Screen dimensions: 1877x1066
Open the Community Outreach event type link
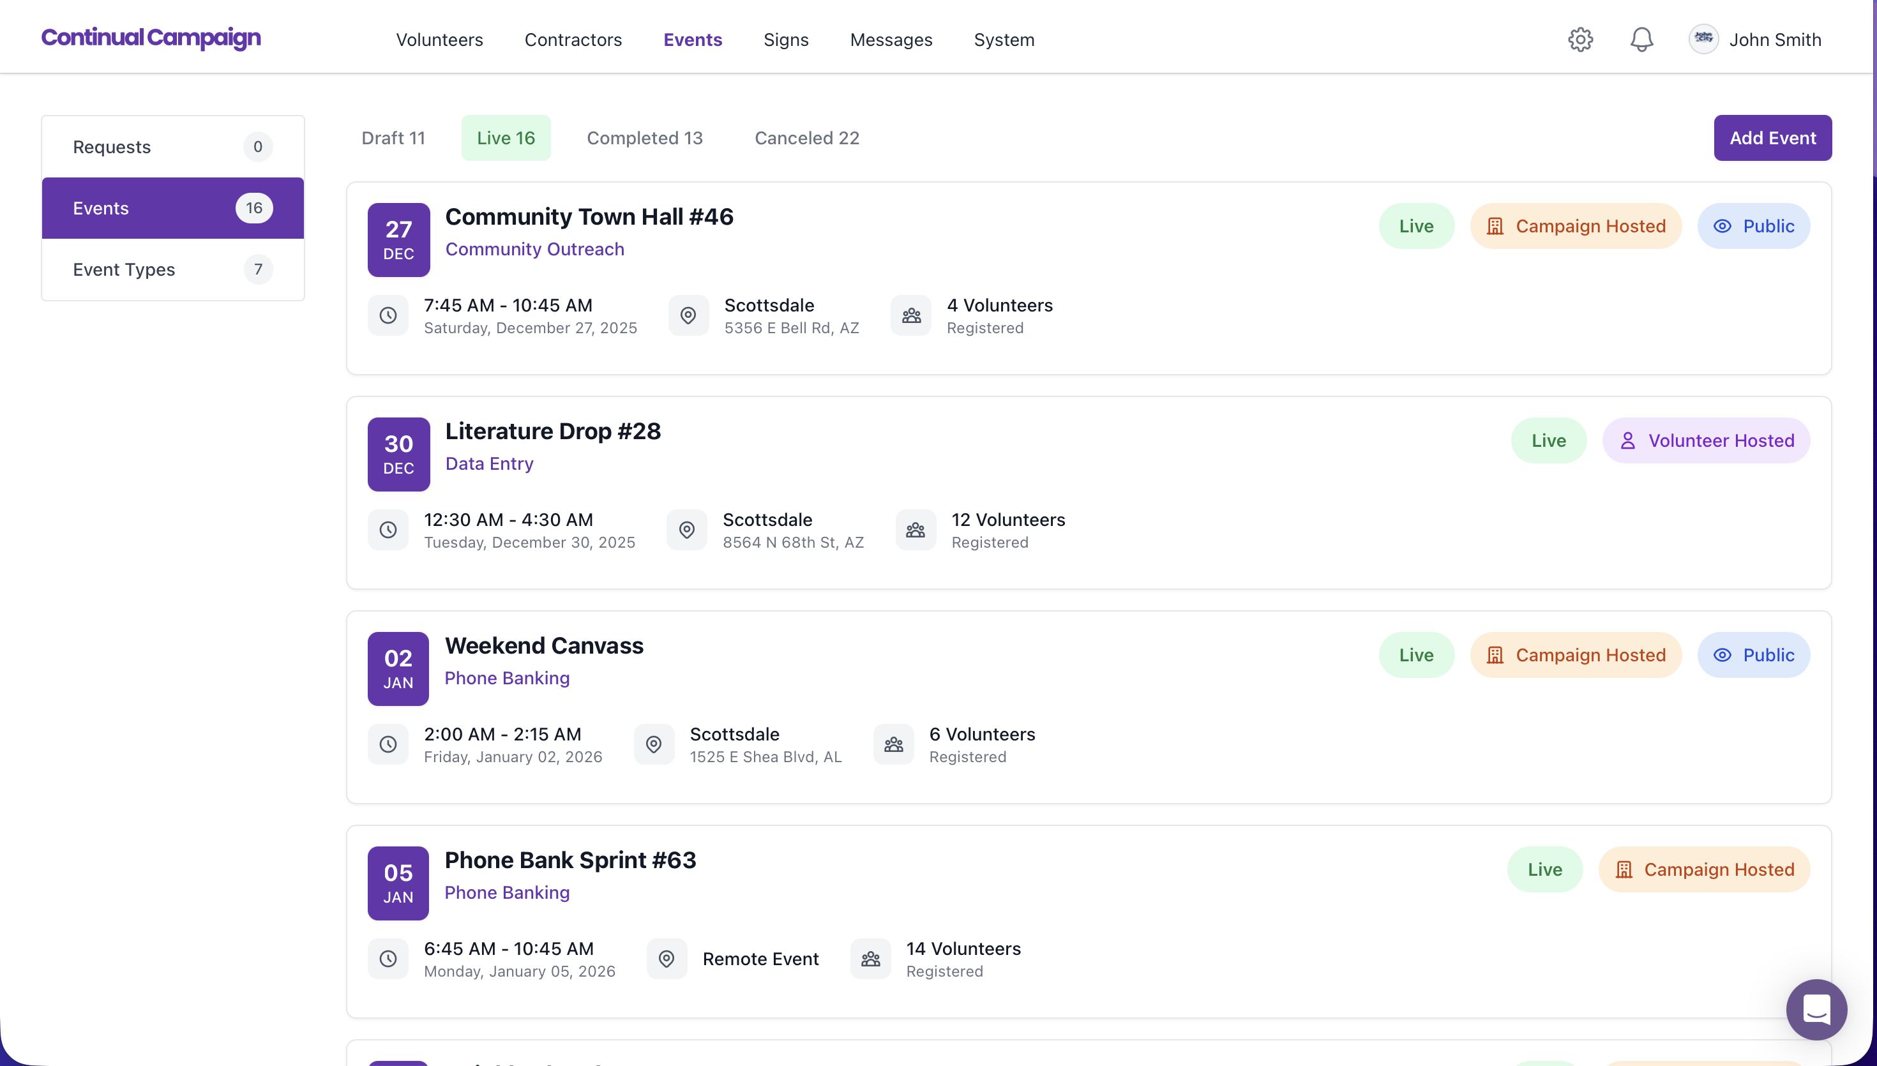coord(534,250)
